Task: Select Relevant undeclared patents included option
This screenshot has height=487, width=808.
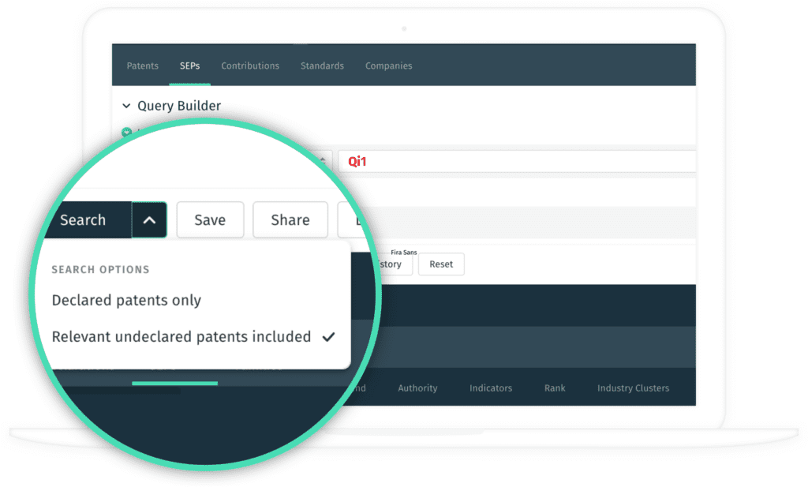Action: click(x=181, y=337)
